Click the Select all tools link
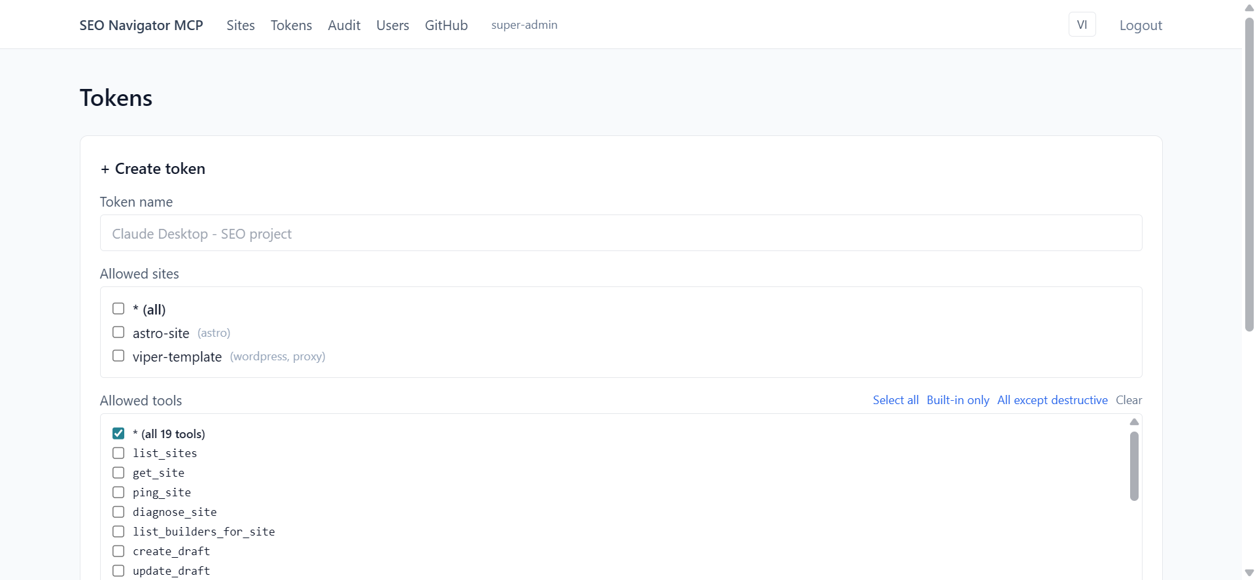The width and height of the screenshot is (1257, 580). (895, 400)
